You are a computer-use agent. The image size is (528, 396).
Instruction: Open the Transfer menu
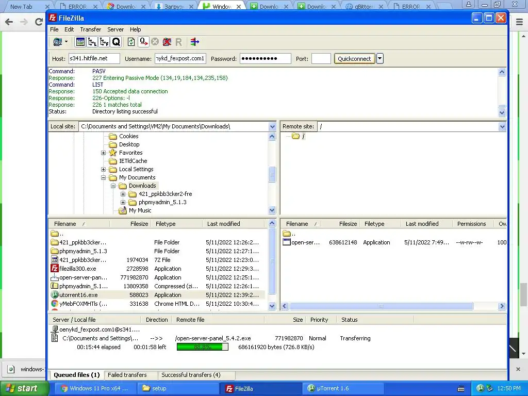pyautogui.click(x=91, y=29)
